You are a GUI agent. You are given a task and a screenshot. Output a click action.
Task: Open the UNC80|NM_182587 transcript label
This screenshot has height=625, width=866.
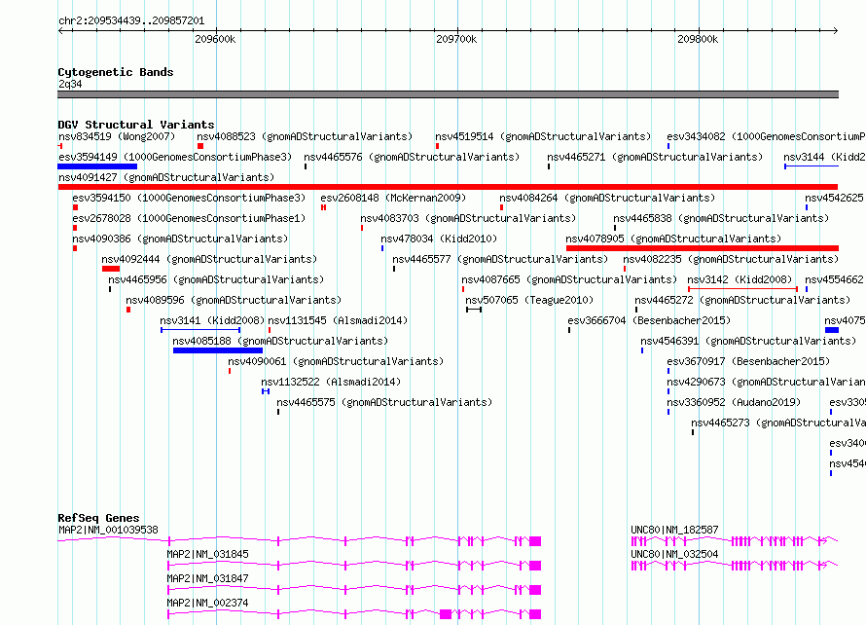click(x=674, y=530)
